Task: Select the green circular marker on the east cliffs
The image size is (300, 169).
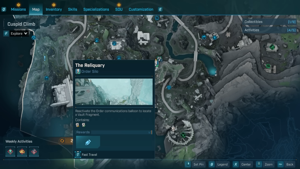Action: (268, 66)
